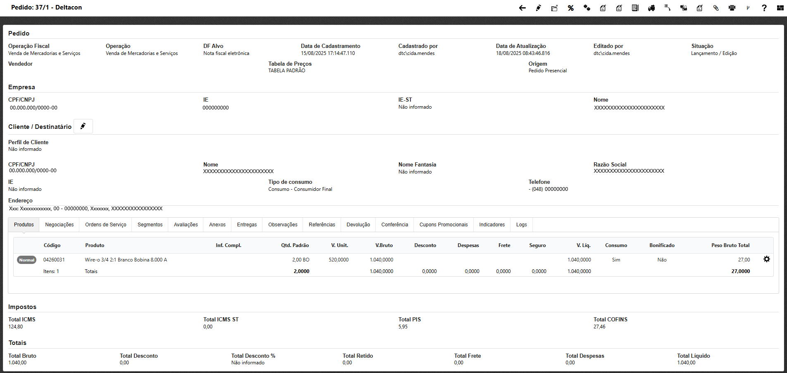Click the delivery truck icon
Screen dimensions: 787x373
click(x=651, y=8)
